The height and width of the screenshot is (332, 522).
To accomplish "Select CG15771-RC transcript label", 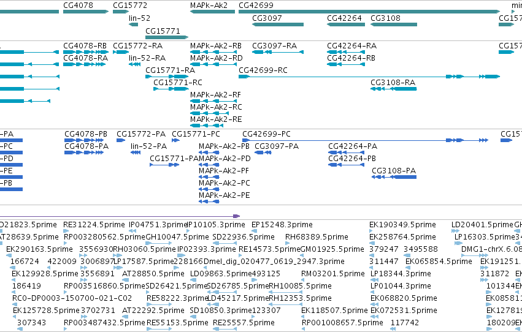I will 178,83.
